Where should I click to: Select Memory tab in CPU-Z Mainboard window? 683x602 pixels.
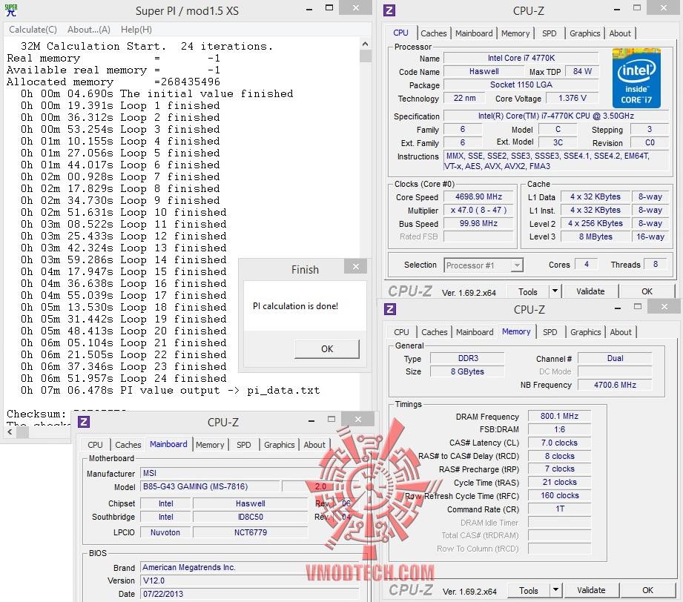tap(210, 445)
